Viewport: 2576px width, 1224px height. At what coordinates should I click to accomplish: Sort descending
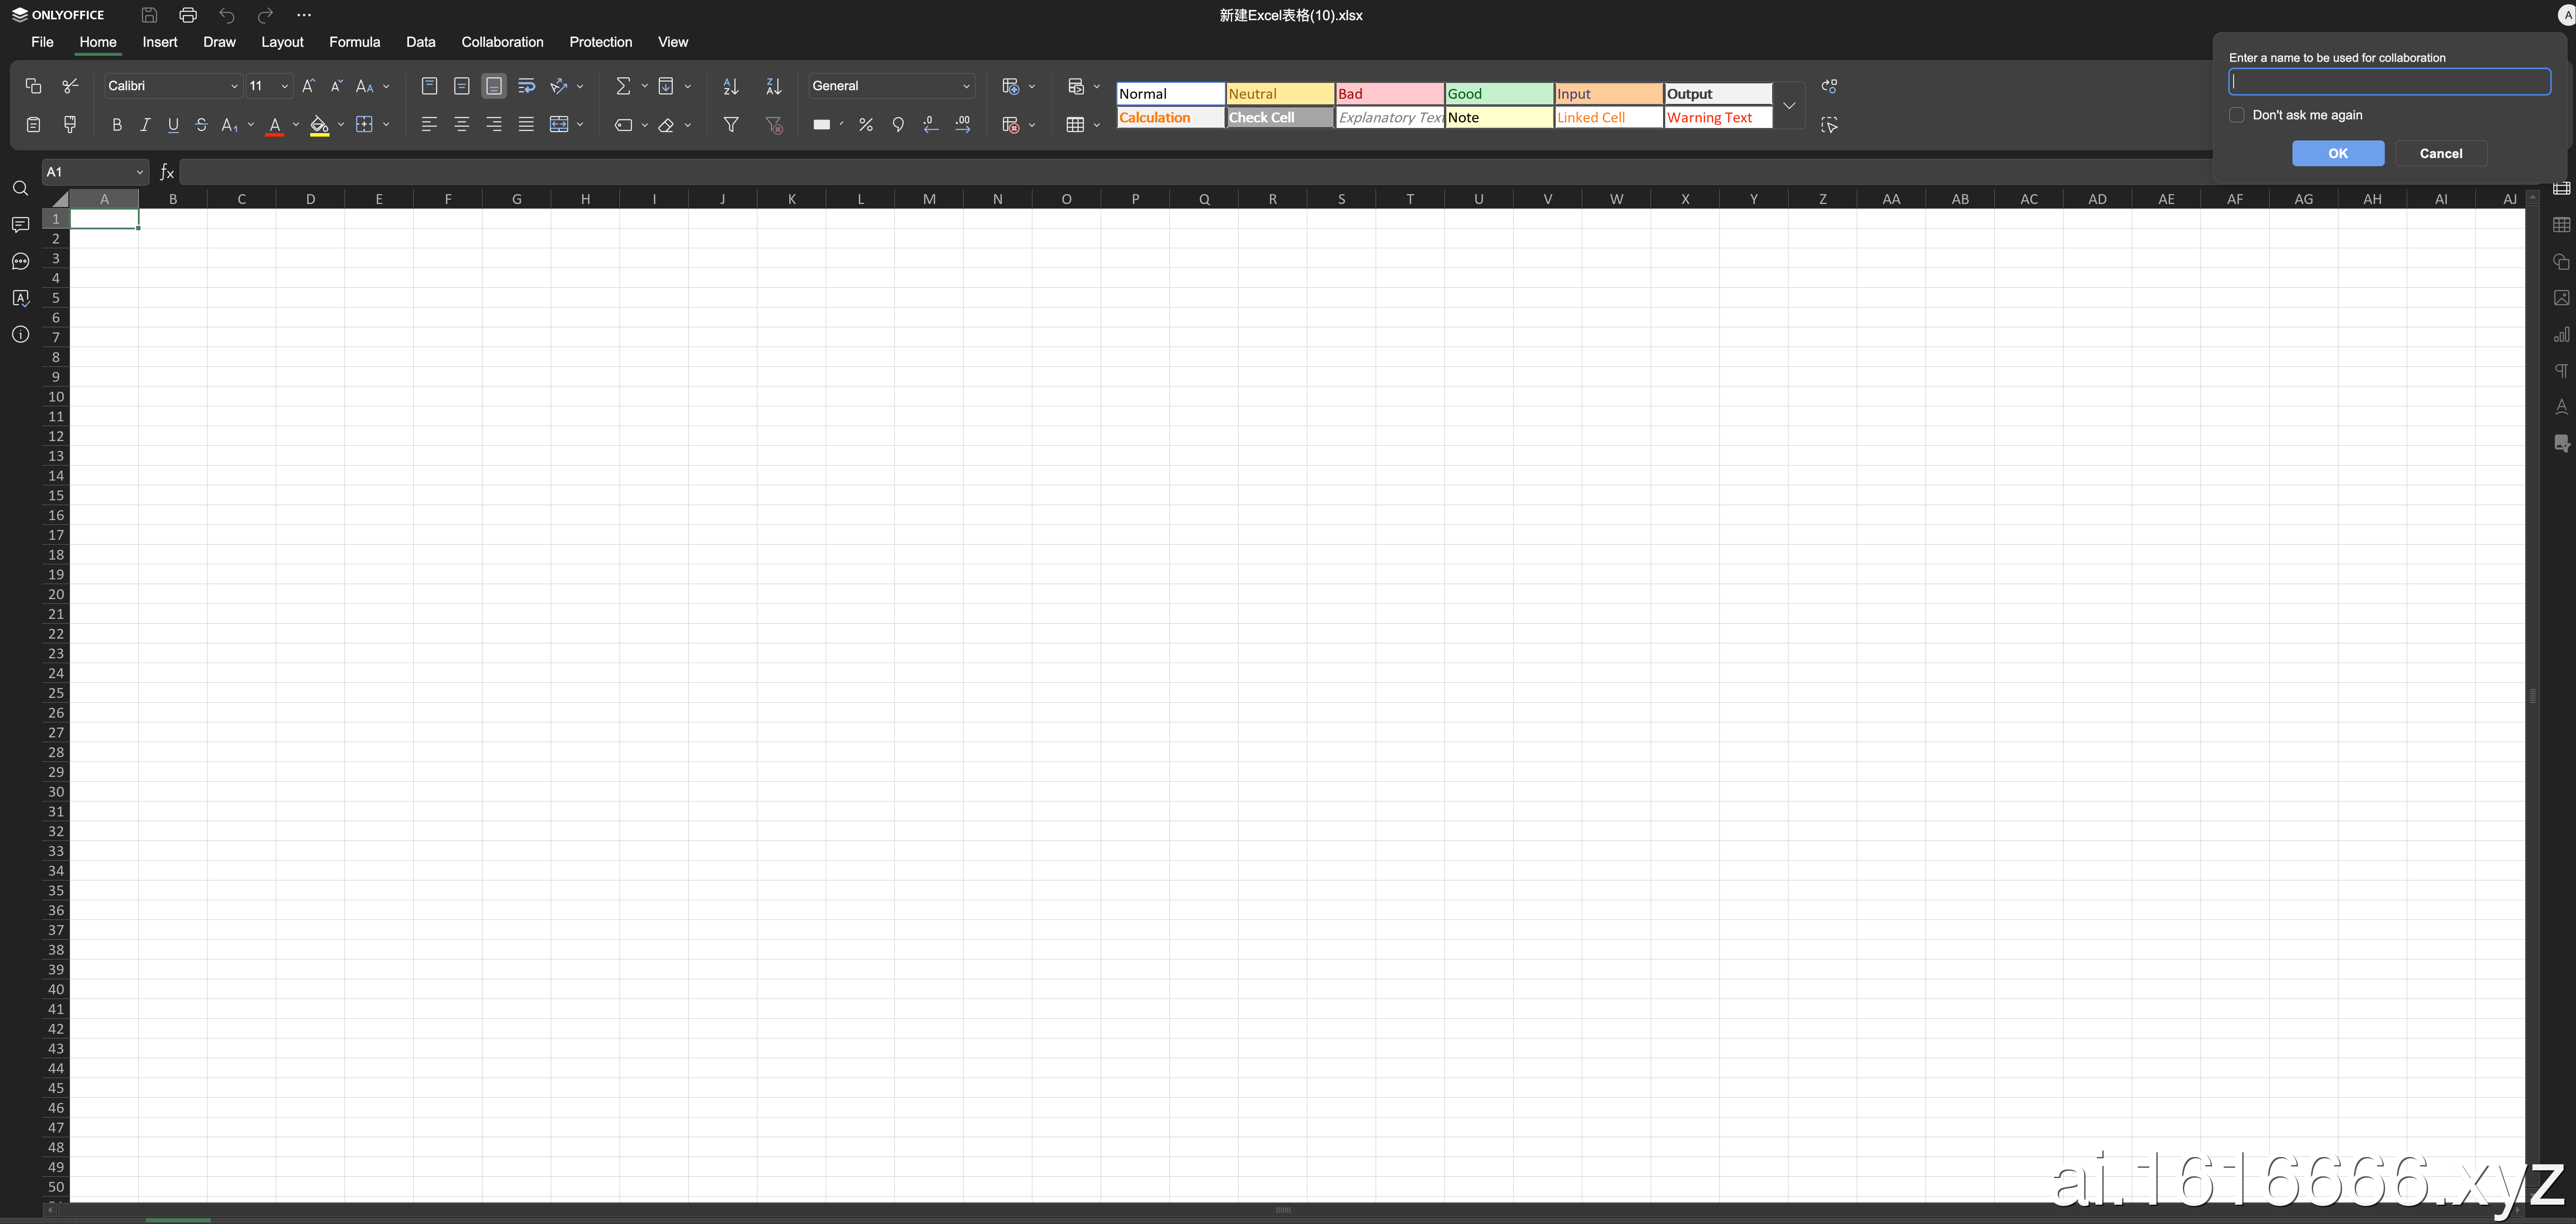pyautogui.click(x=774, y=86)
